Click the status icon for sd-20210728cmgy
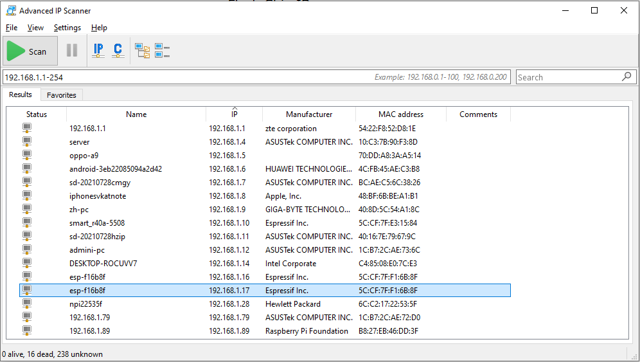 27,182
